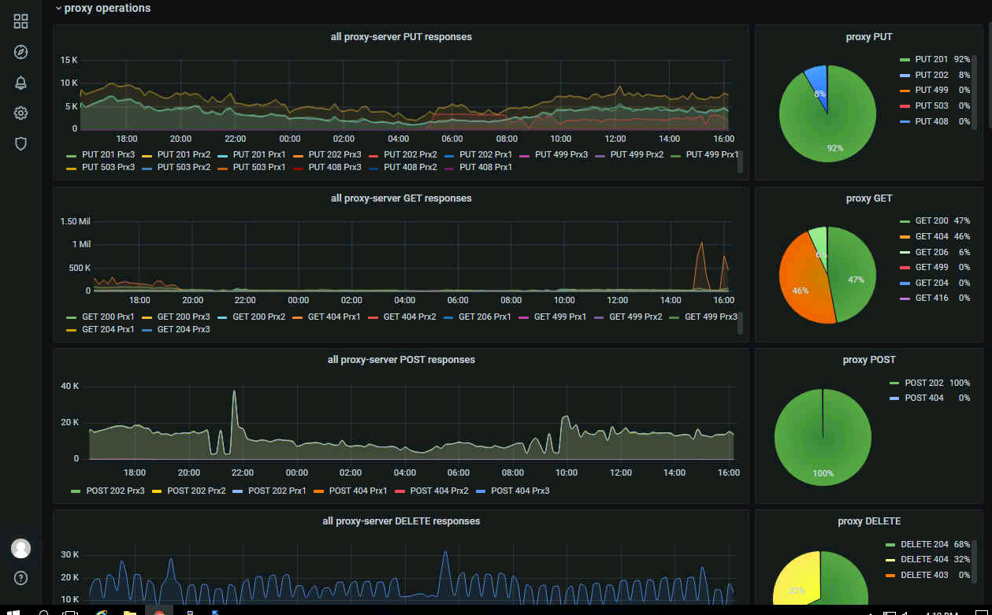Click POST 404 Prx1 legend label
This screenshot has width=992, height=615.
pos(359,491)
